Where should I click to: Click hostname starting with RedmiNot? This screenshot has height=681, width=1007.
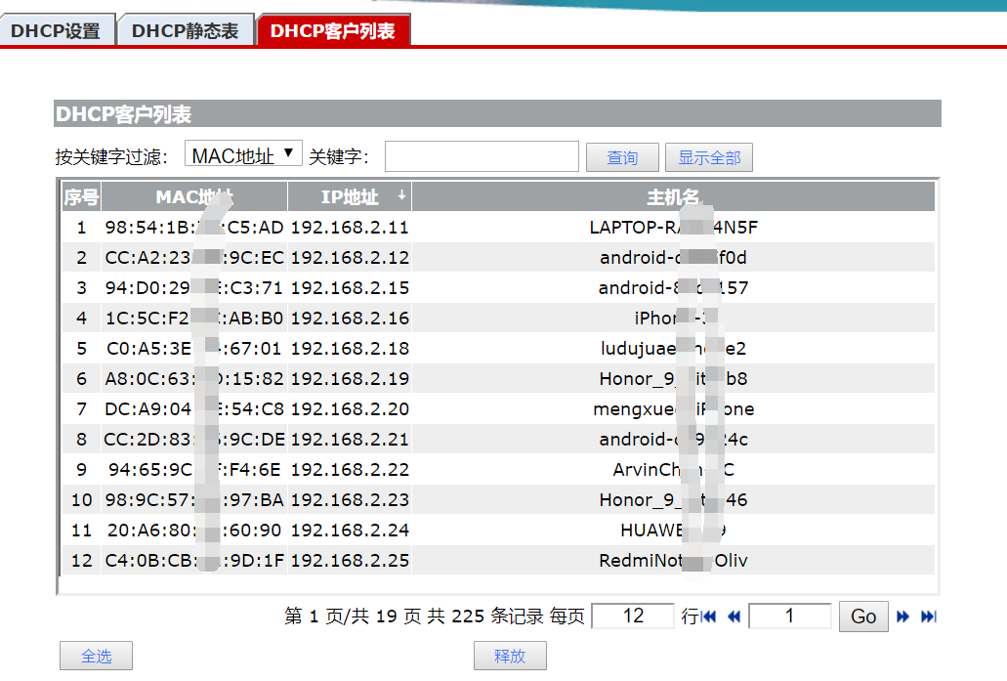673,561
